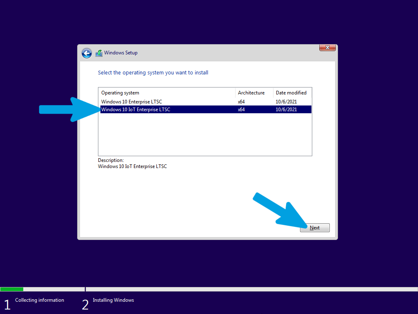Click the Windows Setup title icon
This screenshot has width=418, height=314.
99,53
